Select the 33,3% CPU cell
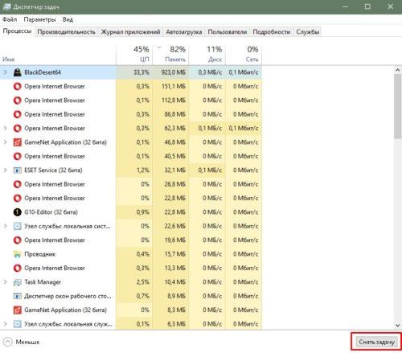This screenshot has height=353, width=402. (x=134, y=72)
